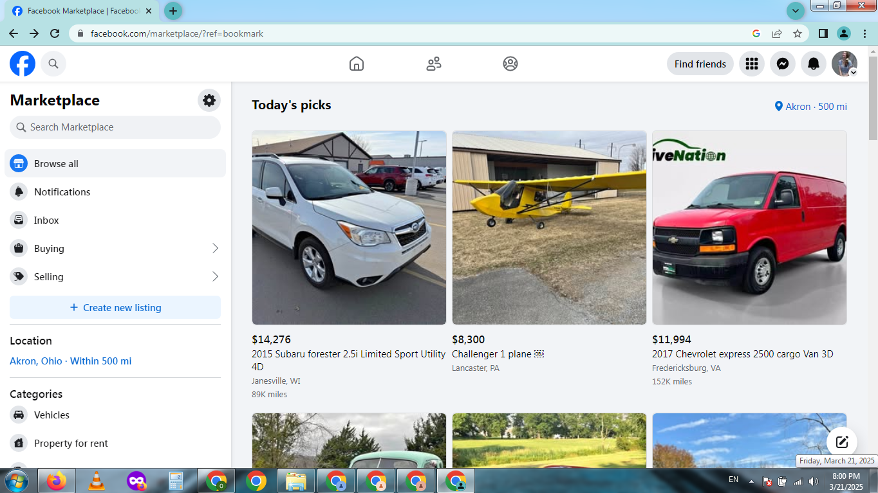
Task: Click browser forward arrow
Action: pyautogui.click(x=34, y=33)
